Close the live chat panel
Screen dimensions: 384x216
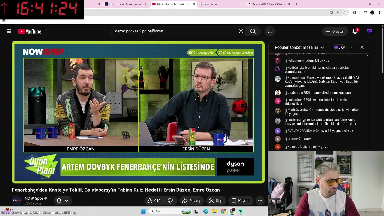point(362,47)
